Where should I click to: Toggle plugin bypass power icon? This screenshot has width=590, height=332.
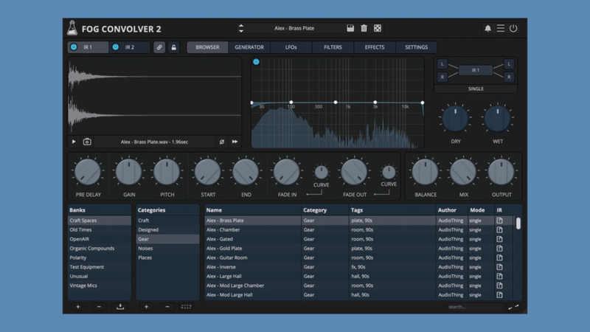point(513,28)
